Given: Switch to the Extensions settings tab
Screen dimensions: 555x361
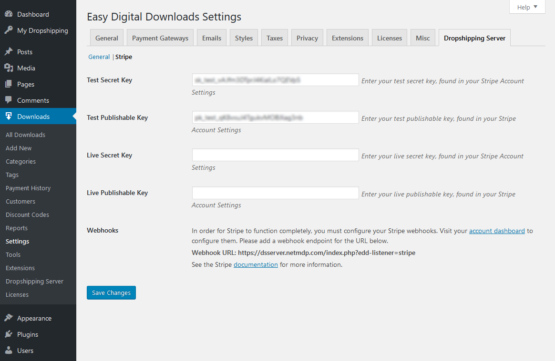Looking at the screenshot, I should (348, 38).
